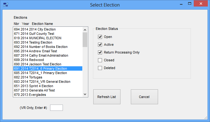Enable the Closed status checkbox

point(100,60)
